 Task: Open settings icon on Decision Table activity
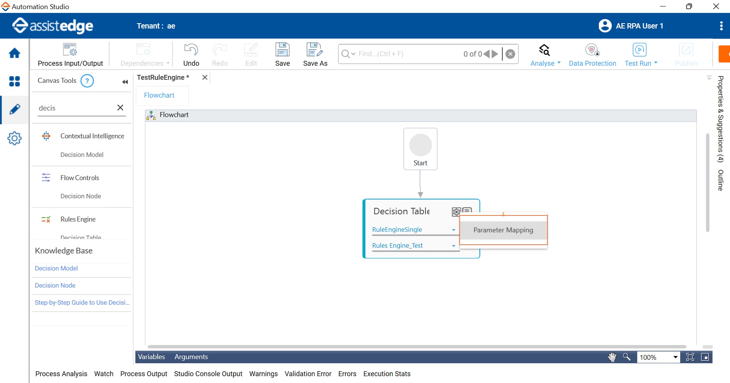tap(456, 212)
